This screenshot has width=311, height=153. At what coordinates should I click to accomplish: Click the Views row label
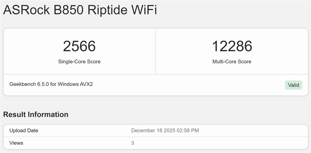point(16,143)
